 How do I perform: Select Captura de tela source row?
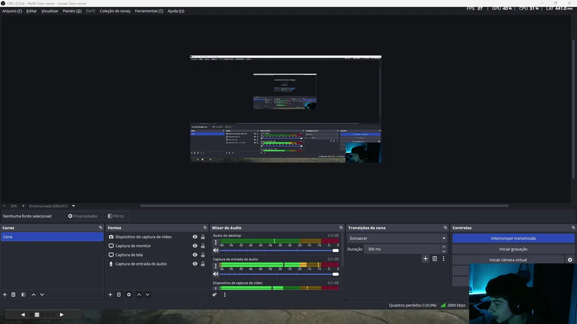pyautogui.click(x=156, y=255)
